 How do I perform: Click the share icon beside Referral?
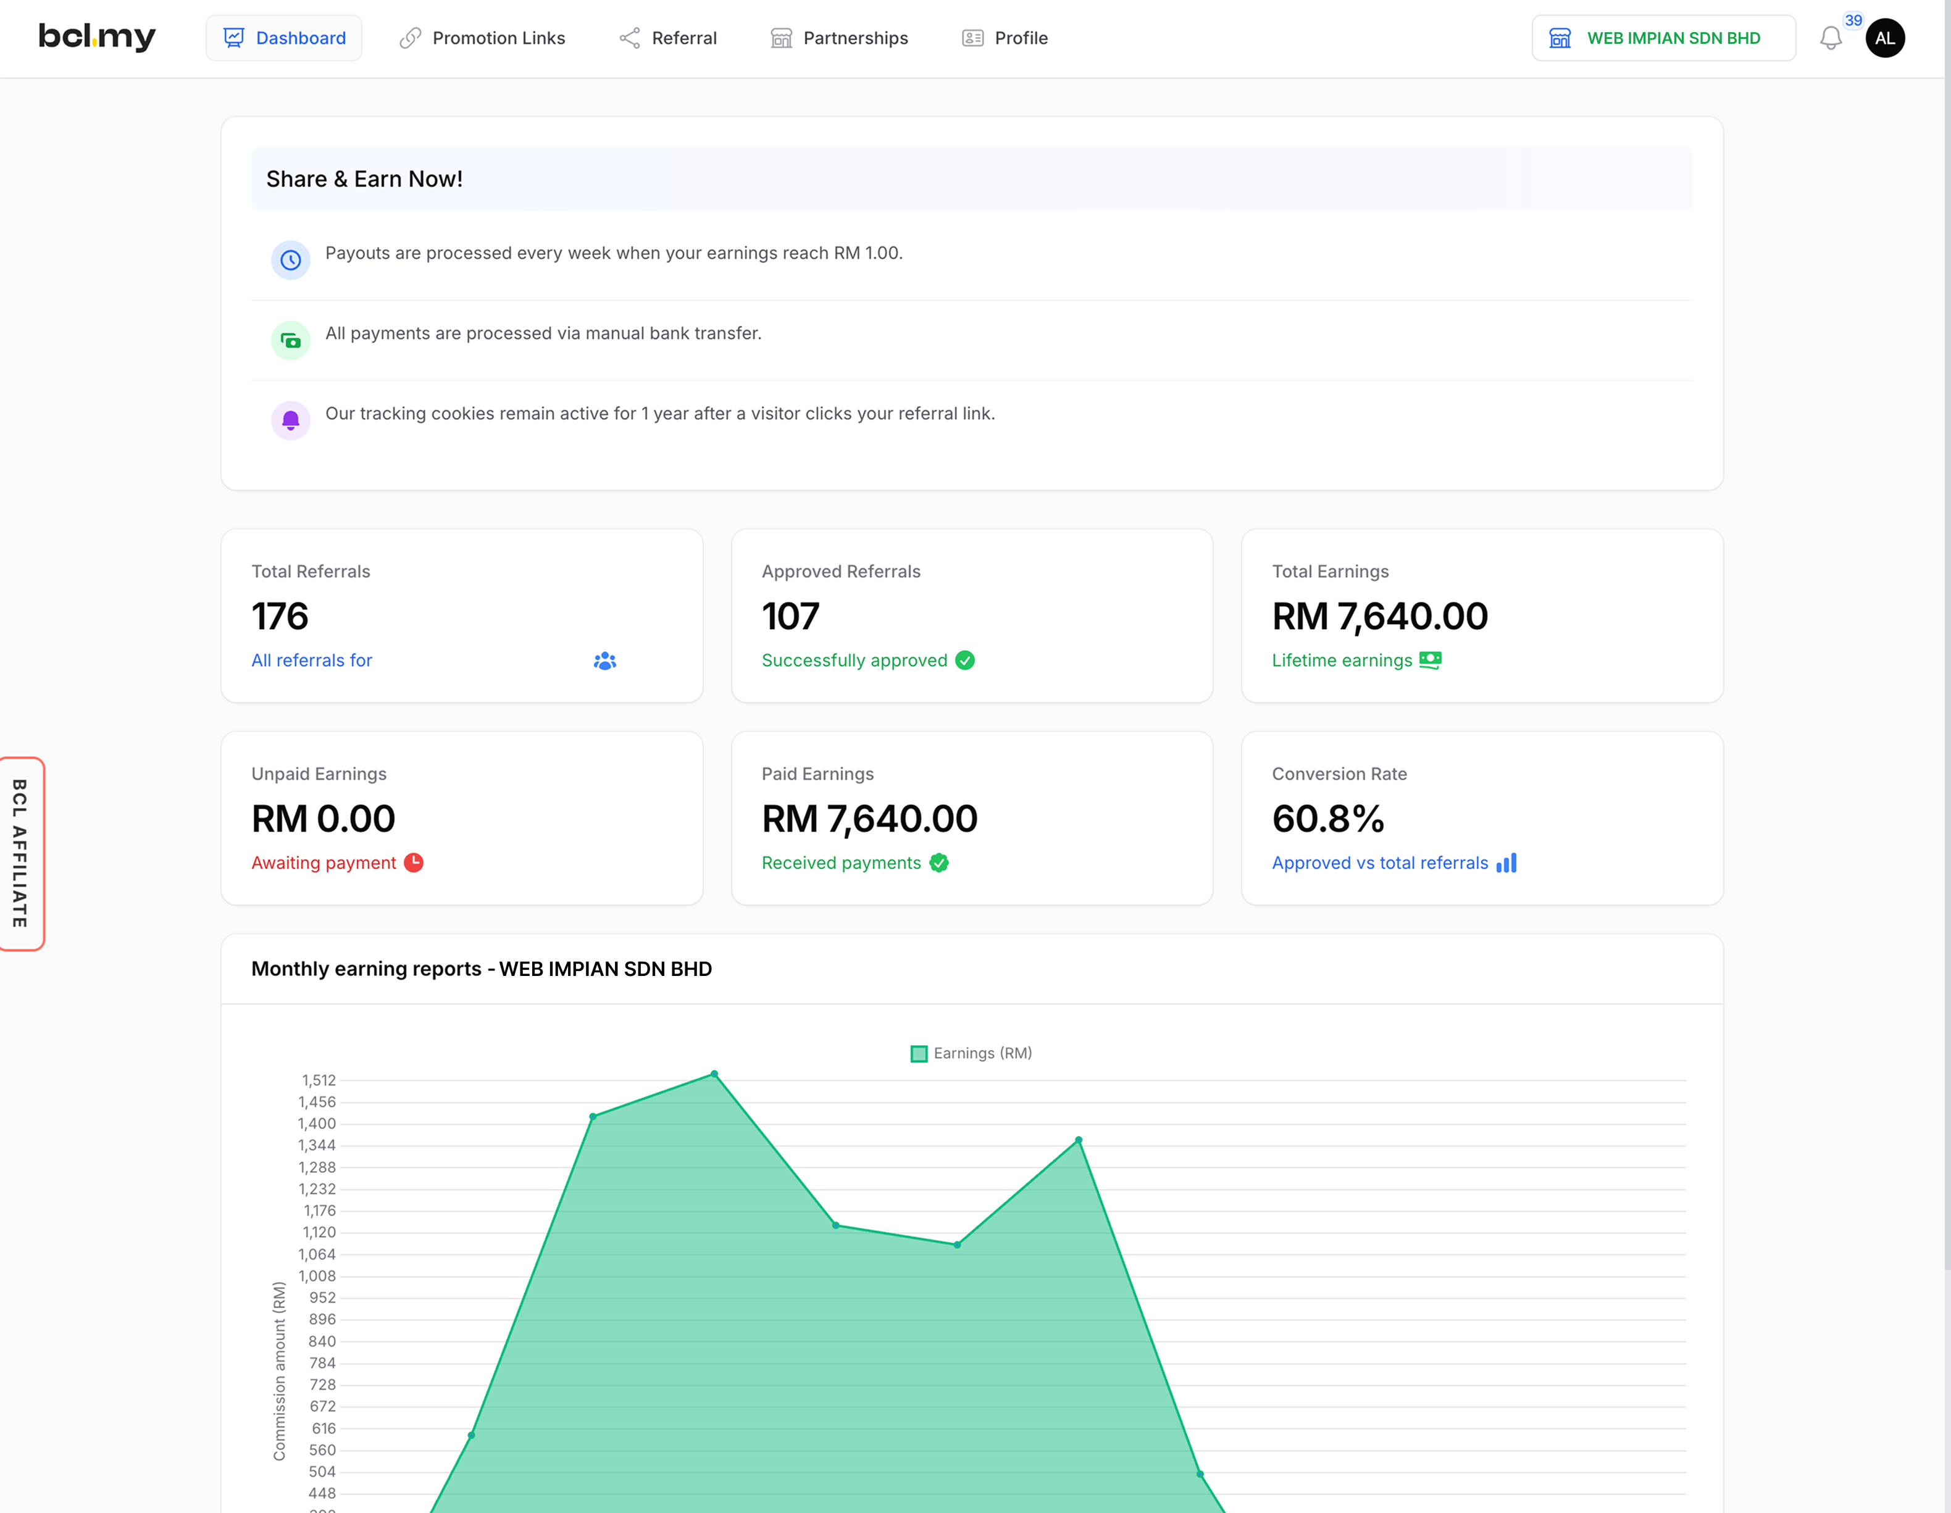[630, 38]
